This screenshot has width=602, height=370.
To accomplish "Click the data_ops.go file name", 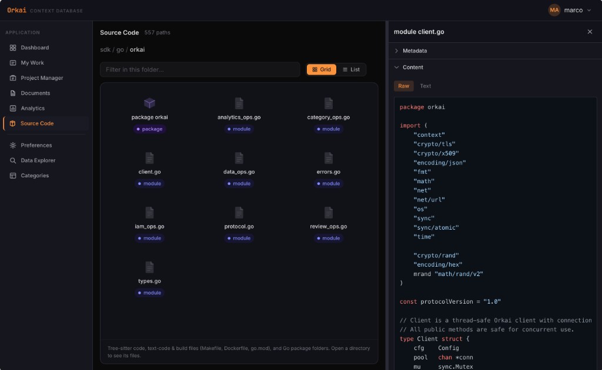I will pyautogui.click(x=239, y=171).
